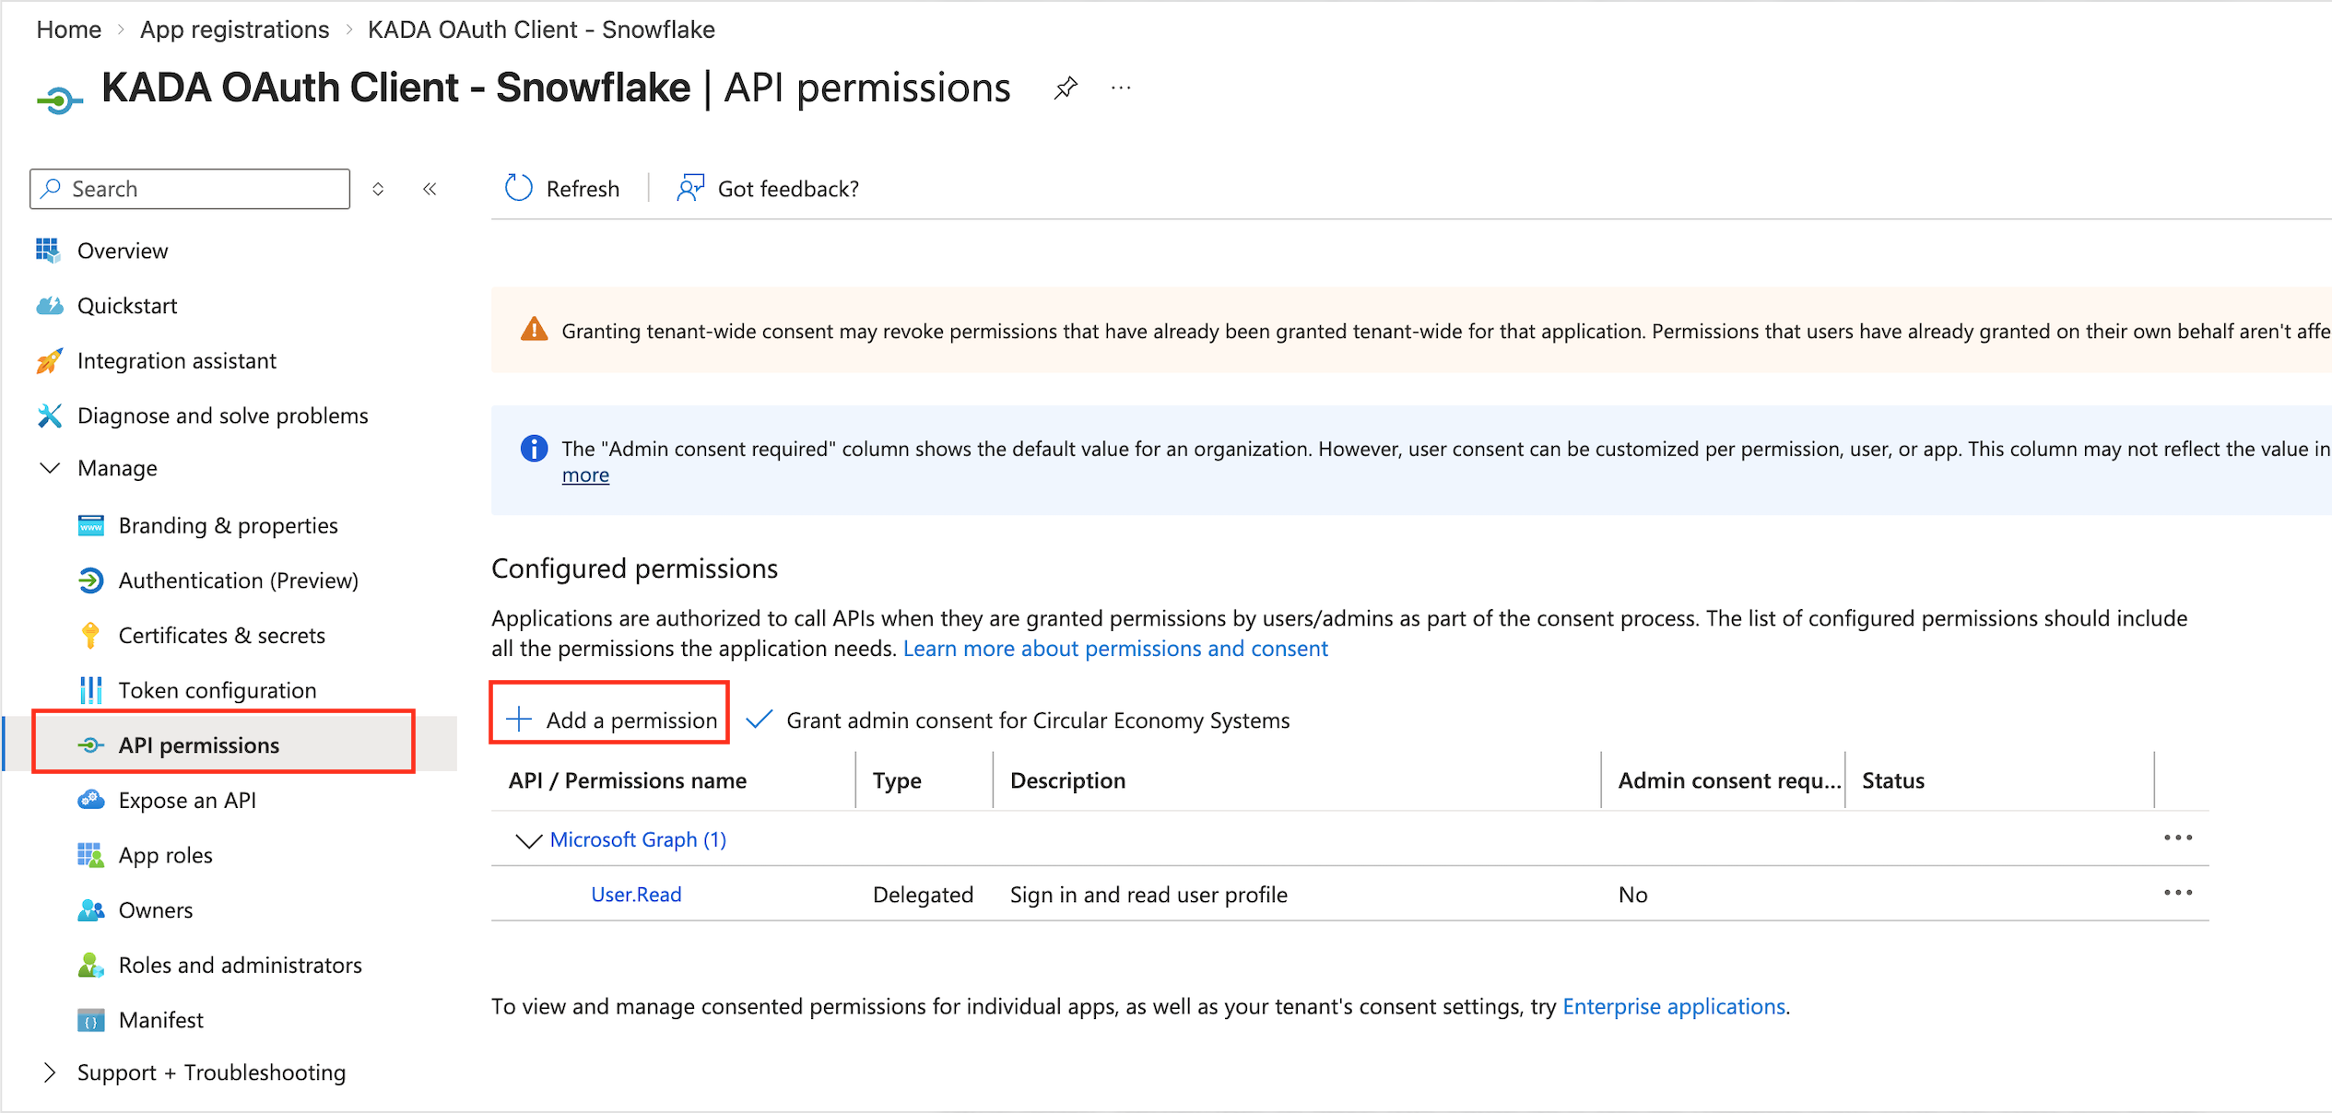Open the more options ellipsis in header

click(x=1121, y=88)
